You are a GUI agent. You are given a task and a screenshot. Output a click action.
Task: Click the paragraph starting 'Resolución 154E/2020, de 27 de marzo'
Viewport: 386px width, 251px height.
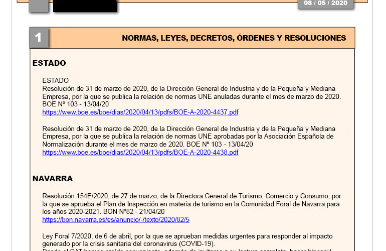click(191, 204)
